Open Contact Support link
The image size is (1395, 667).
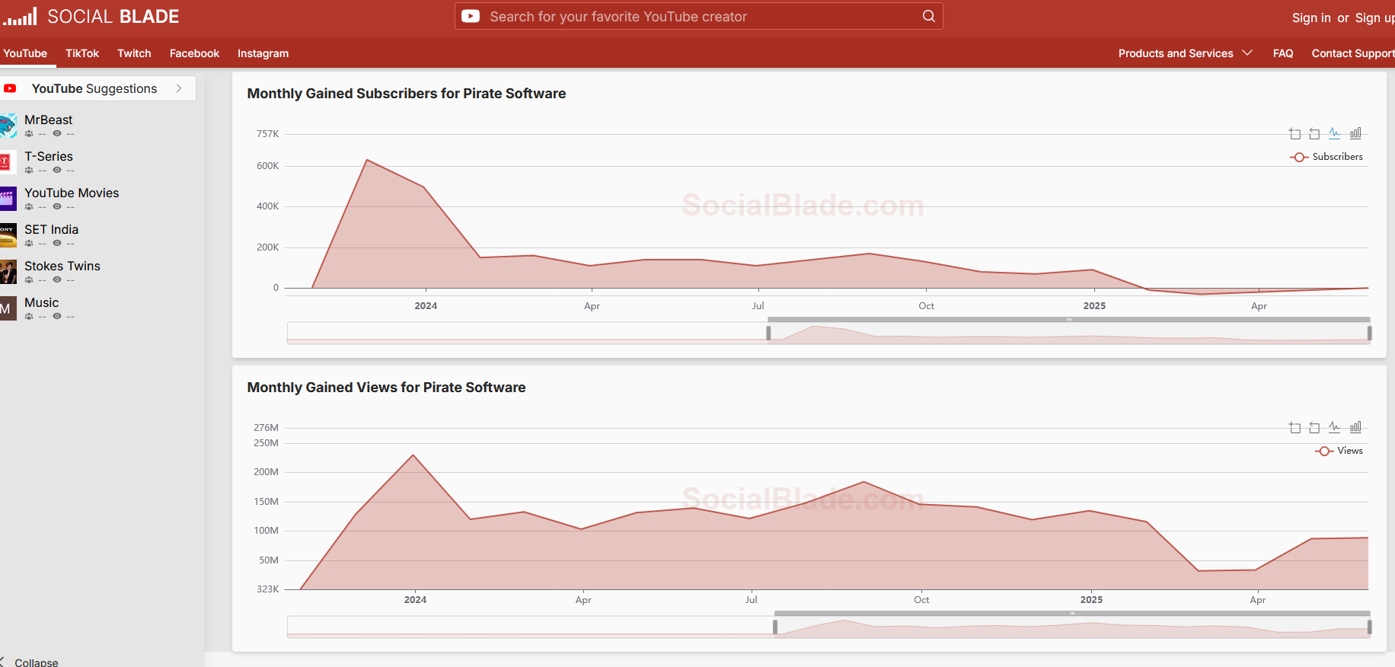click(x=1353, y=53)
